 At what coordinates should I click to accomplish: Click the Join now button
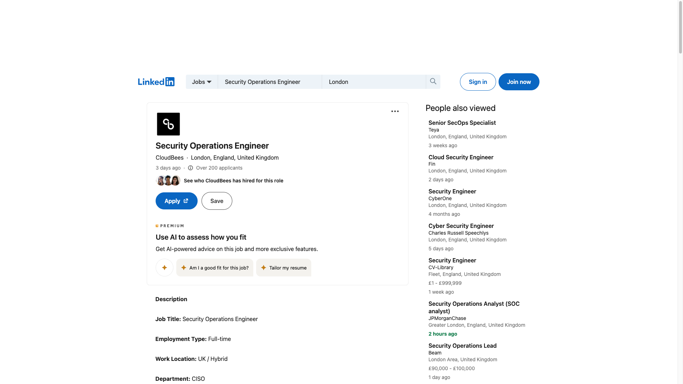(x=519, y=82)
